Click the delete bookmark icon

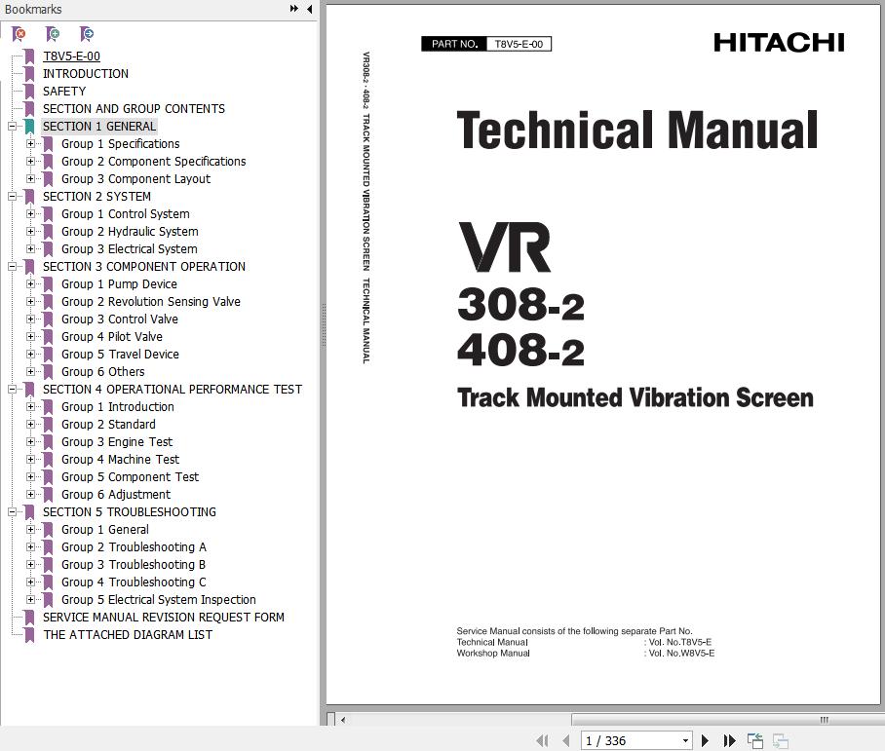(x=19, y=34)
